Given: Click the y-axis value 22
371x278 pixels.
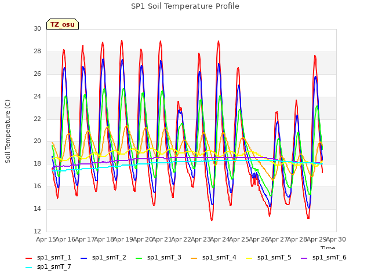Looking at the screenshot, I should 37,119.
